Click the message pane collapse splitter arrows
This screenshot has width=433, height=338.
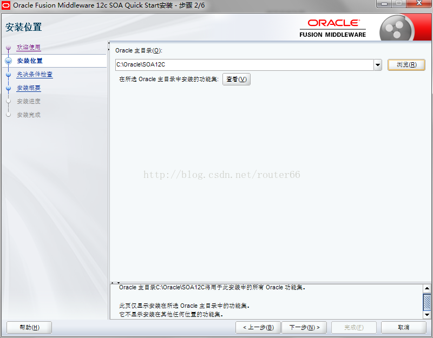click(115, 283)
